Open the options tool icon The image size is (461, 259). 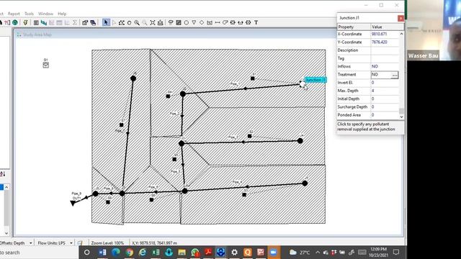(85, 22)
